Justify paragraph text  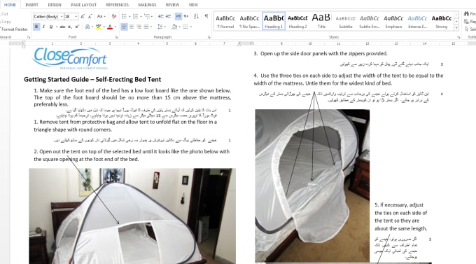146,27
